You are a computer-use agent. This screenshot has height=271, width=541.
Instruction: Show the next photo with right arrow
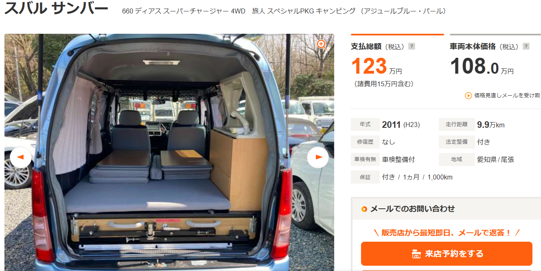click(318, 157)
